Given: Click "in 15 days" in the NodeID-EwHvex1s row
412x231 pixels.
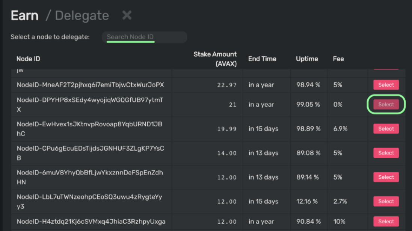Looking at the screenshot, I should [x=263, y=129].
